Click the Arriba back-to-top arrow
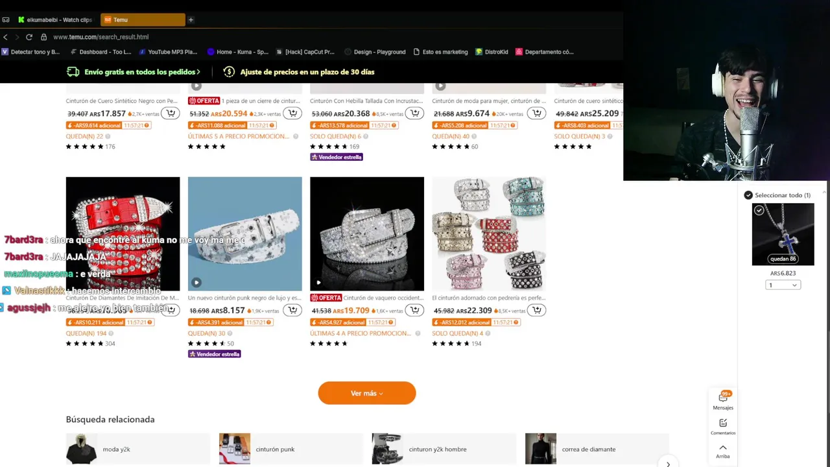The height and width of the screenshot is (467, 830). [723, 451]
